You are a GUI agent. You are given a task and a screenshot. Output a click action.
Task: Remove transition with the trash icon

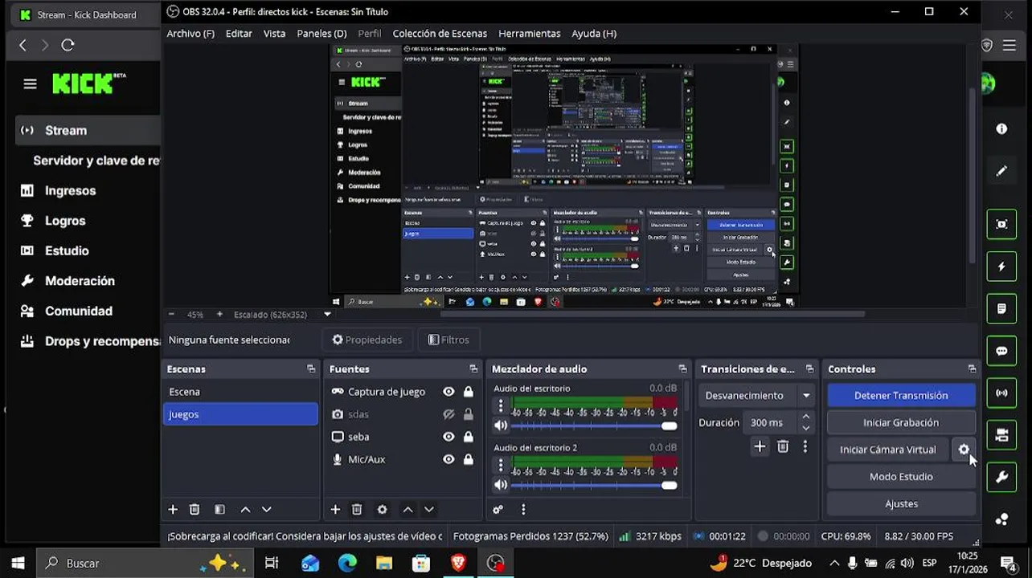coord(783,447)
